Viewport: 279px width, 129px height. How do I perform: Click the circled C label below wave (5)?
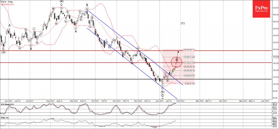[x=163, y=95]
